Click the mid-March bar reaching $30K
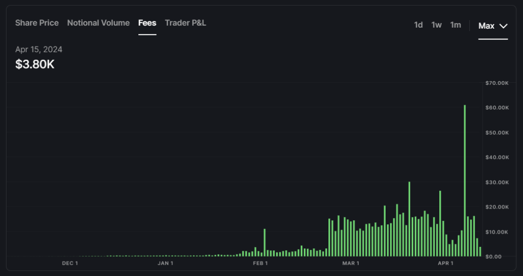523x276 pixels. coord(409,219)
